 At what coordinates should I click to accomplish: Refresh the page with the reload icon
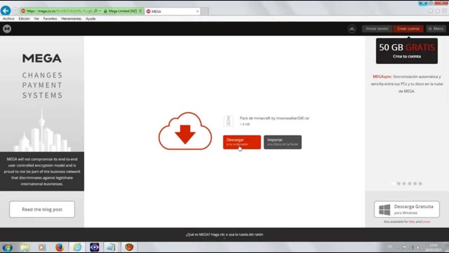141,11
